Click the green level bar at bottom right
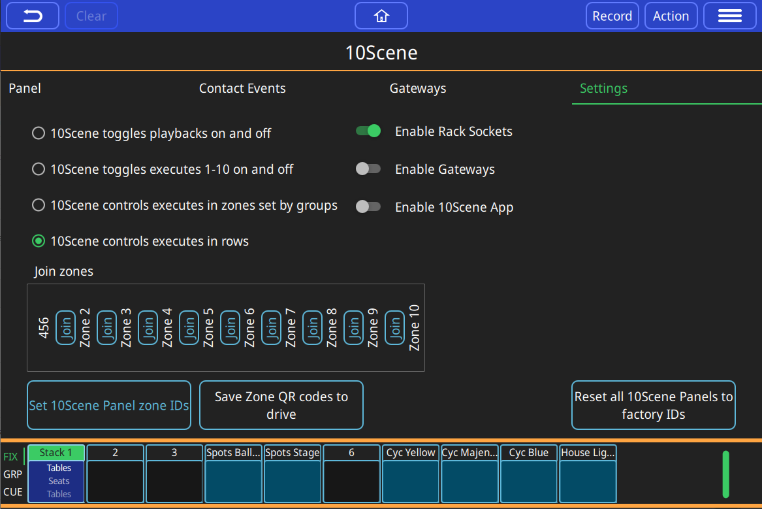762x509 pixels. pos(725,474)
